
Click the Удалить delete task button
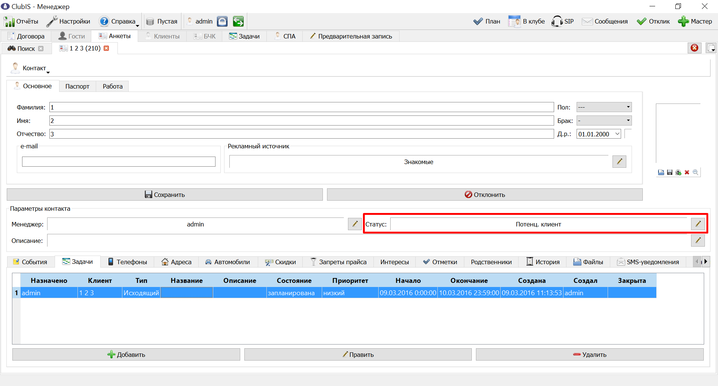point(590,355)
